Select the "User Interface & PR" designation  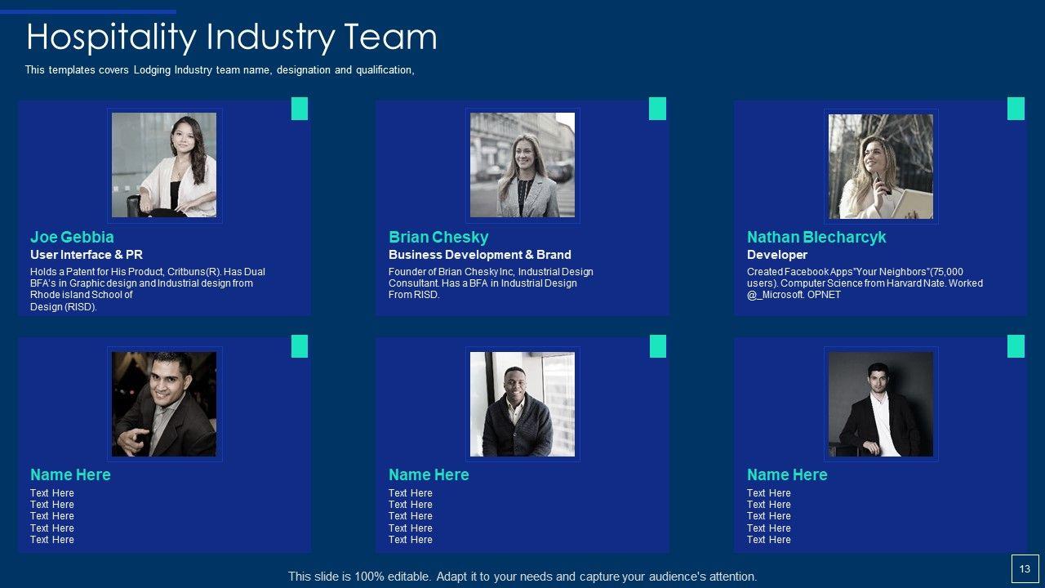[87, 255]
